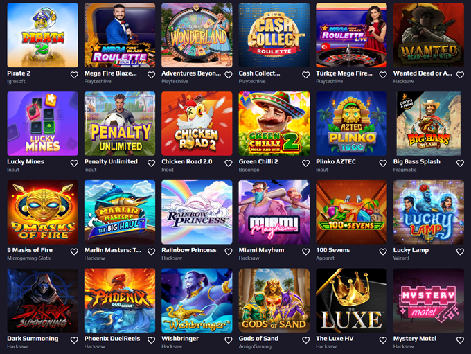
Task: Mark Miami Mayhem as favorite
Action: click(305, 251)
